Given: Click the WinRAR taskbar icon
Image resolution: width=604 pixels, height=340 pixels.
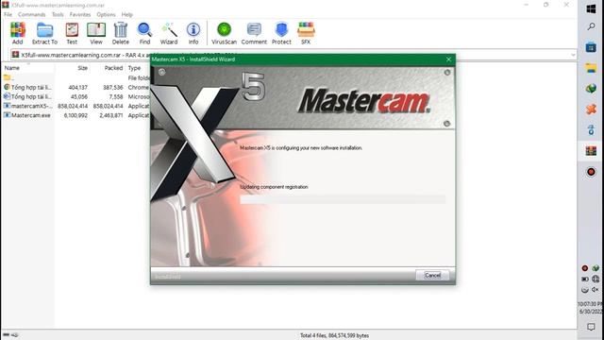Looking at the screenshot, I should 591,151.
